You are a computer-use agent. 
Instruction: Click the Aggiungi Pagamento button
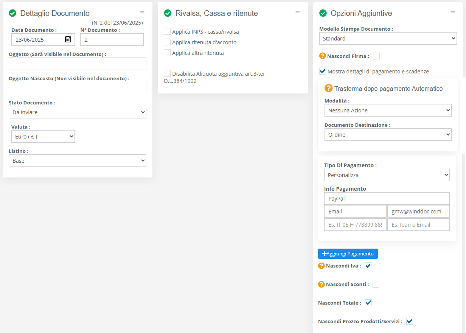coord(348,254)
